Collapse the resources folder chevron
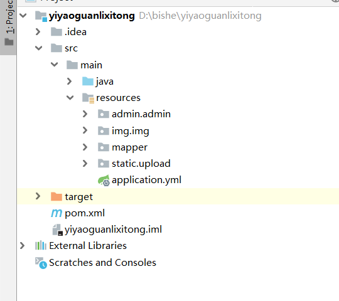Screen dimensions: 339x301 [70, 98]
